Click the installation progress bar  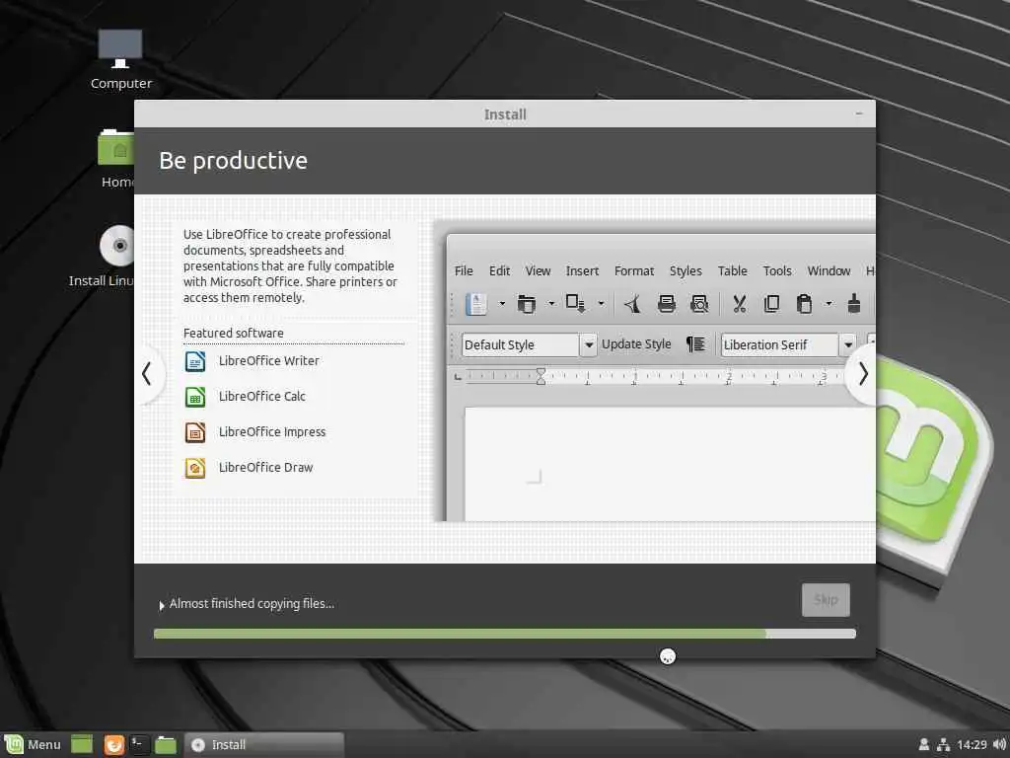pyautogui.click(x=505, y=634)
